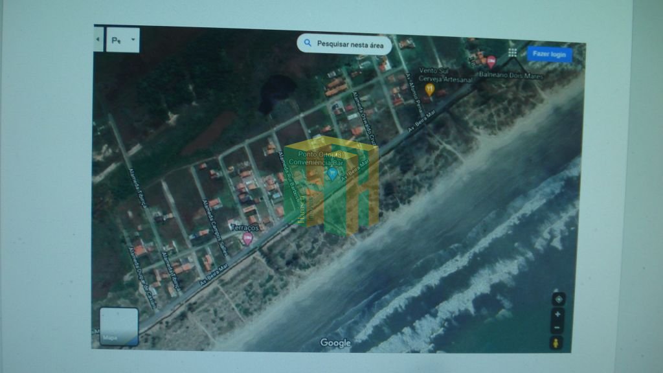Image resolution: width=663 pixels, height=373 pixels.
Task: Open the Pt language dropdown
Action: point(122,40)
